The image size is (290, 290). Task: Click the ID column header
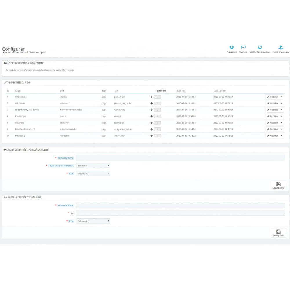coord(8,91)
